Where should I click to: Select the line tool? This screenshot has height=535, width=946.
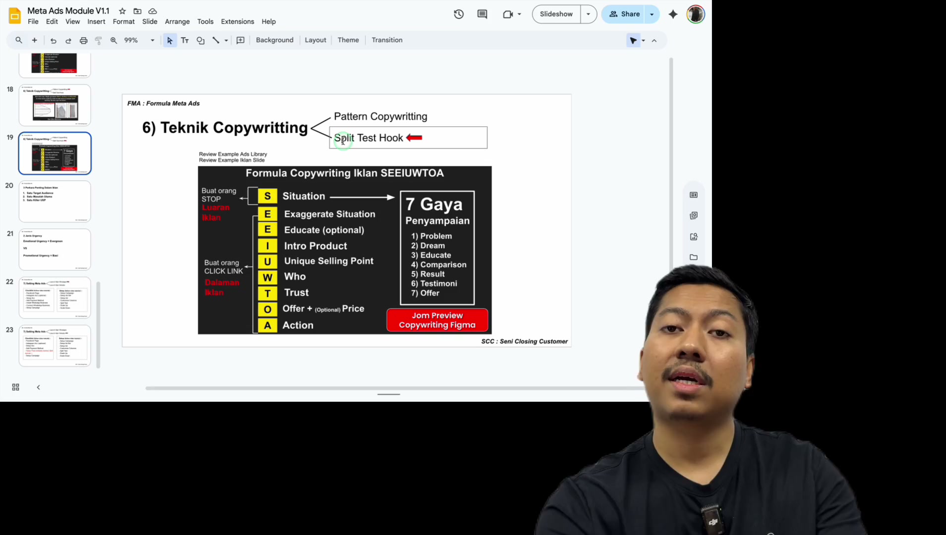pyautogui.click(x=216, y=40)
